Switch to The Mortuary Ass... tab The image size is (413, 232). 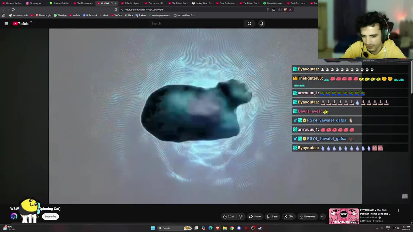83,3
